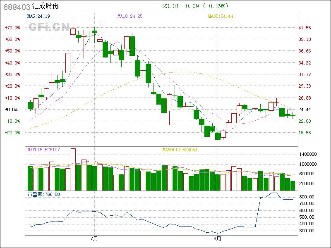Click the 24.44 price axis label
This screenshot has width=331, height=248.
tap(305, 110)
